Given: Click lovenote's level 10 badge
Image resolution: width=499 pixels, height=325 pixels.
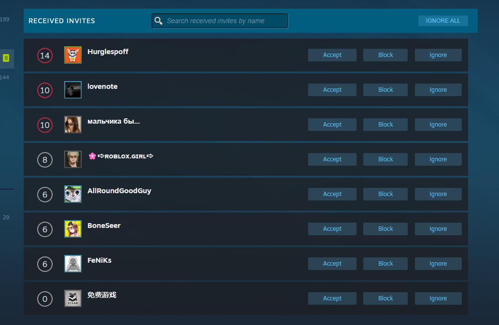Looking at the screenshot, I should point(45,90).
